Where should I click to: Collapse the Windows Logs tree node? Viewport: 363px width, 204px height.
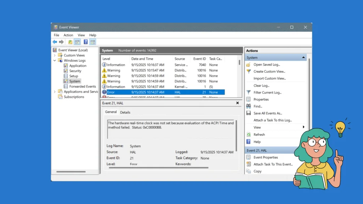point(55,60)
